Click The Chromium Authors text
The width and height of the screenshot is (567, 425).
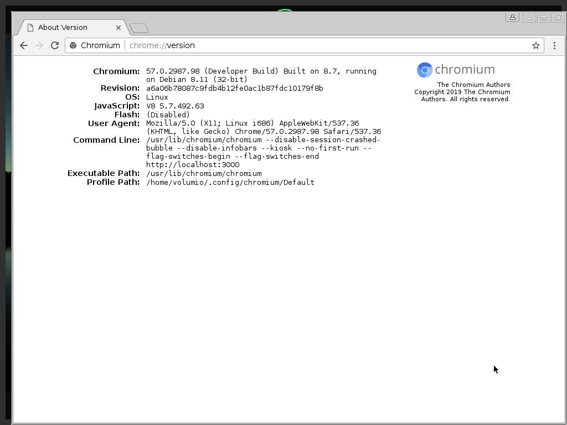click(x=473, y=85)
